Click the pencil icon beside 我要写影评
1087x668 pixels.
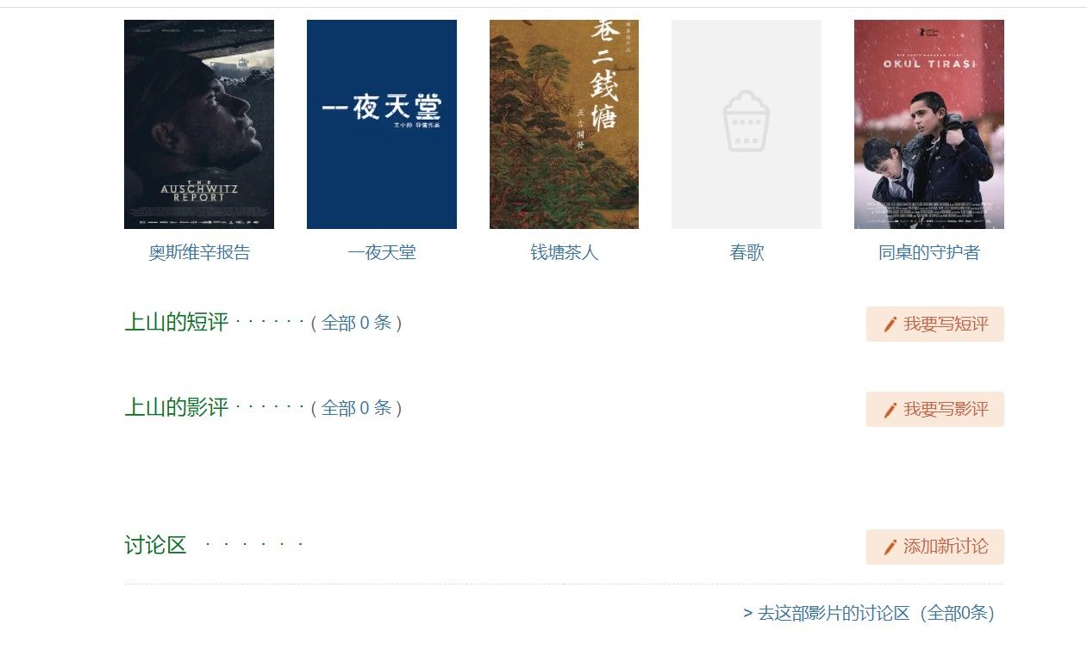pos(890,410)
